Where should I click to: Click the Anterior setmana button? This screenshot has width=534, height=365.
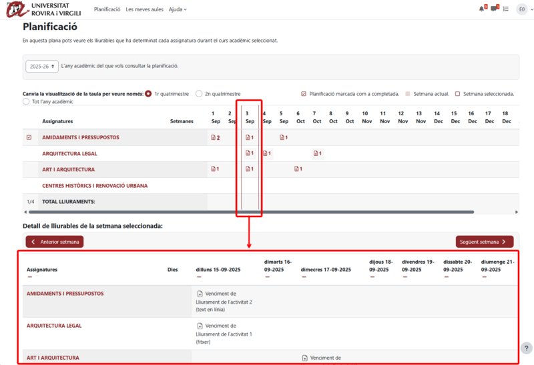(55, 242)
